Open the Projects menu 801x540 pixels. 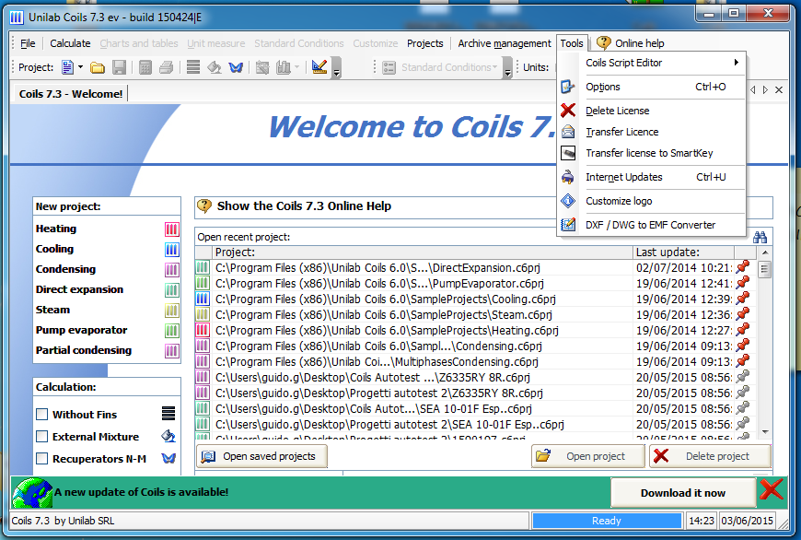pos(425,43)
